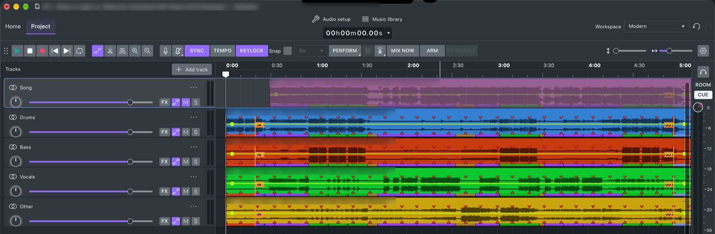Open Other track options menu (three dots)

[x=193, y=207]
